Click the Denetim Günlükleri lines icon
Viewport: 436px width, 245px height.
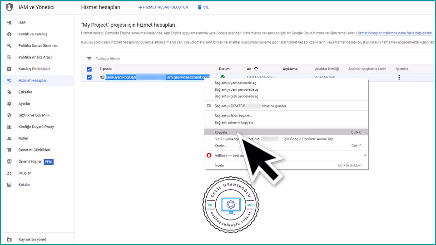point(9,150)
